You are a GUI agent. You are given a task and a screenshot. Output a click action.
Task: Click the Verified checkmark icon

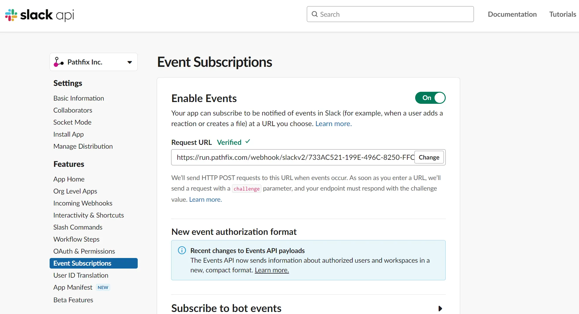point(248,142)
